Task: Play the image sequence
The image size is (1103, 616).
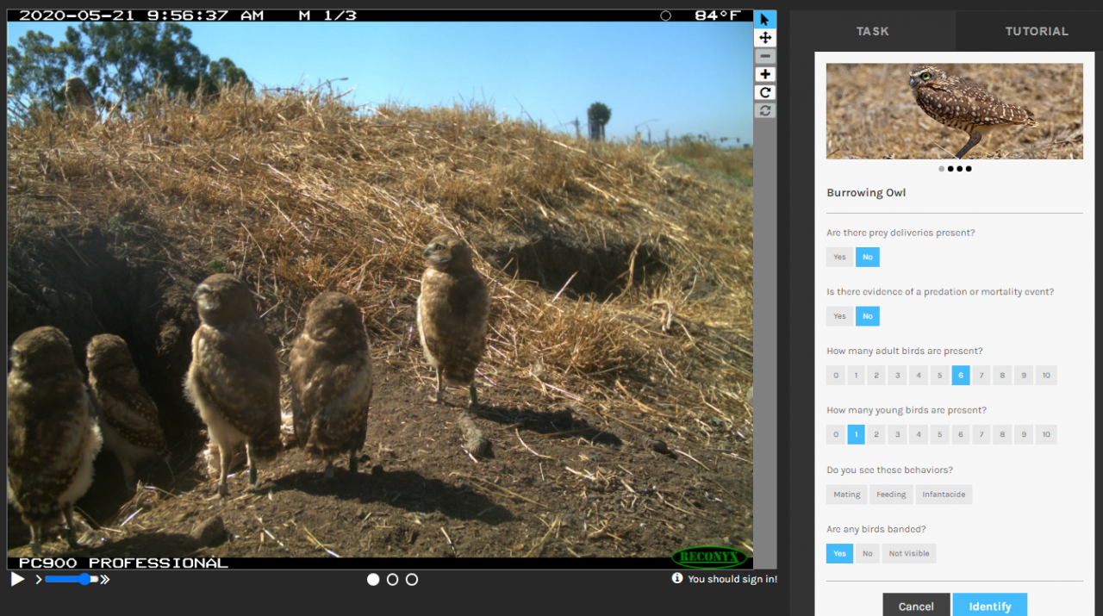Action: [x=17, y=580]
